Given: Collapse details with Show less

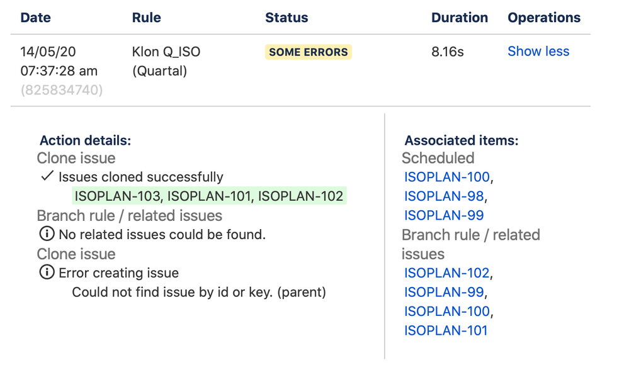Looking at the screenshot, I should tap(538, 52).
